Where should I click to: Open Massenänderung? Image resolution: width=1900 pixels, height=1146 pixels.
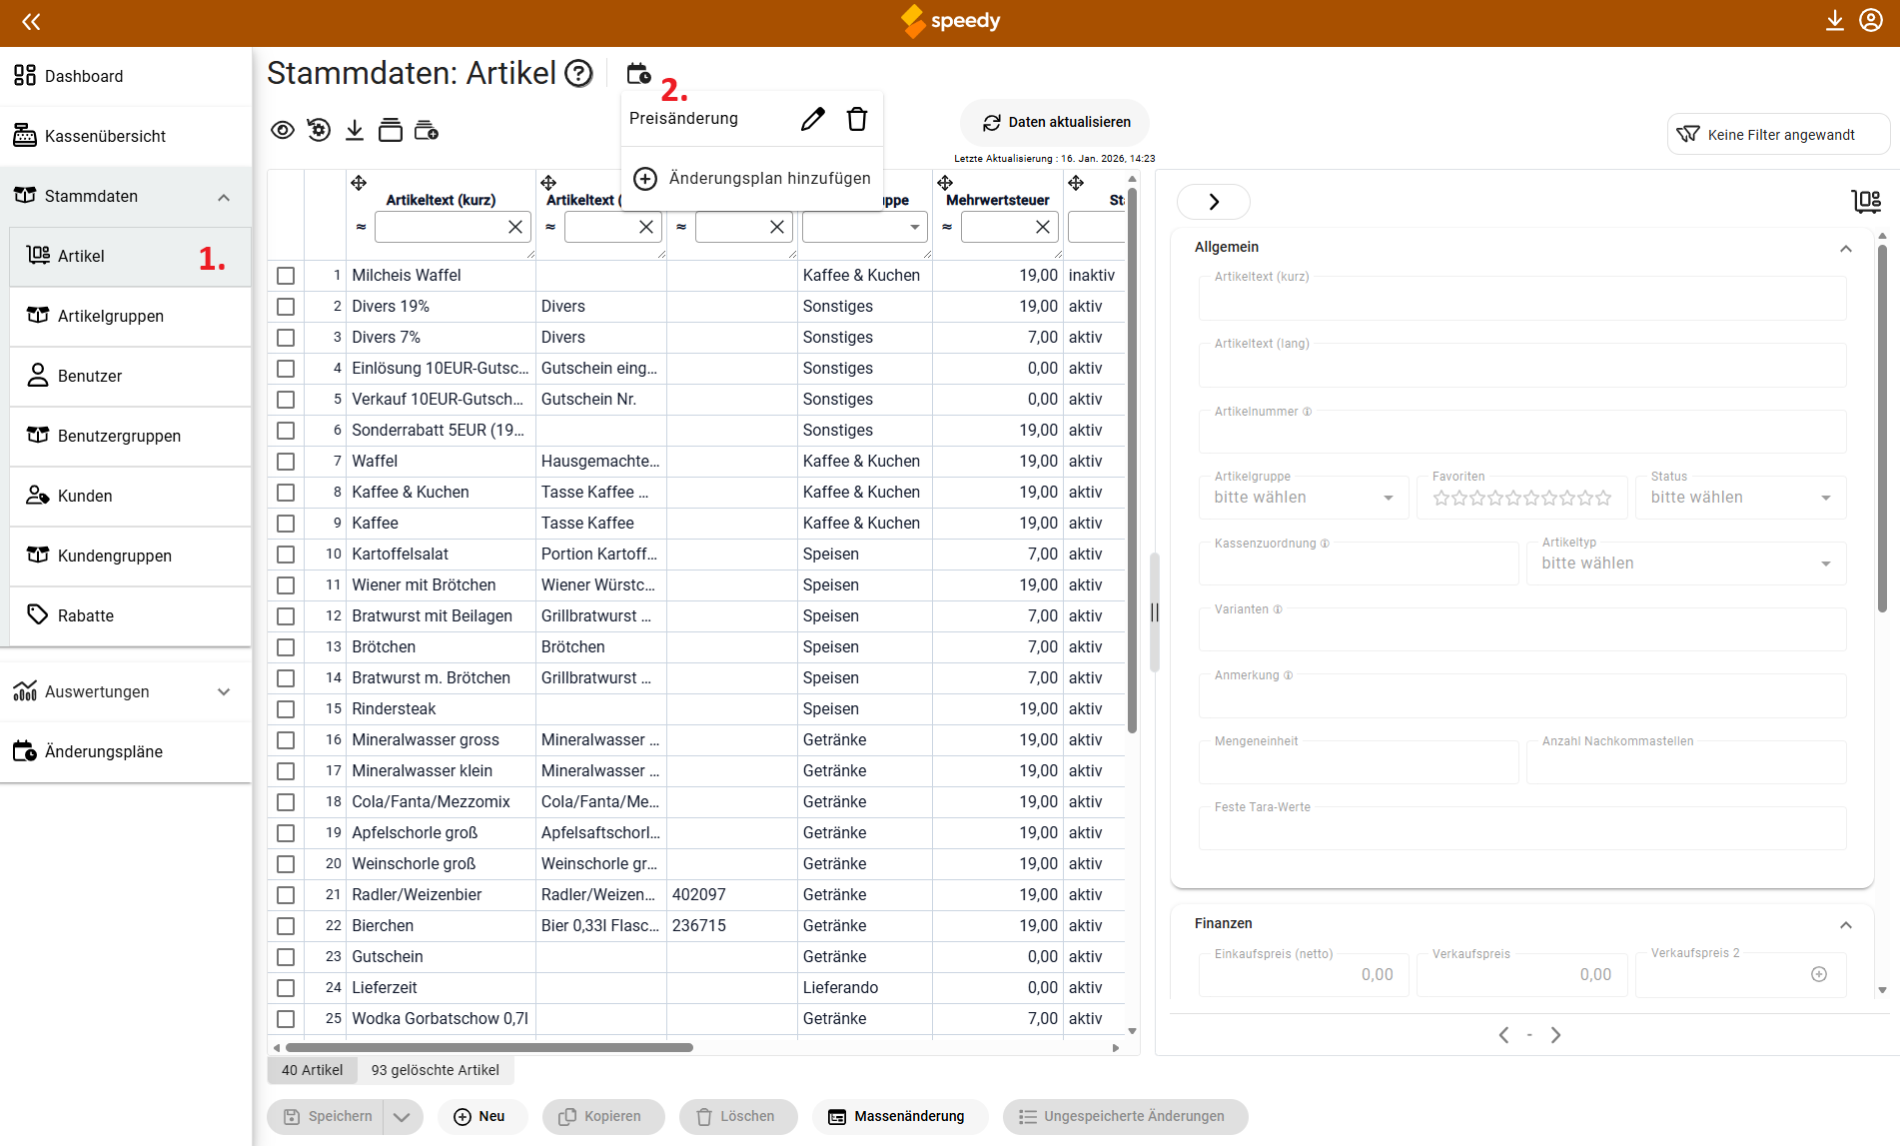coord(899,1117)
